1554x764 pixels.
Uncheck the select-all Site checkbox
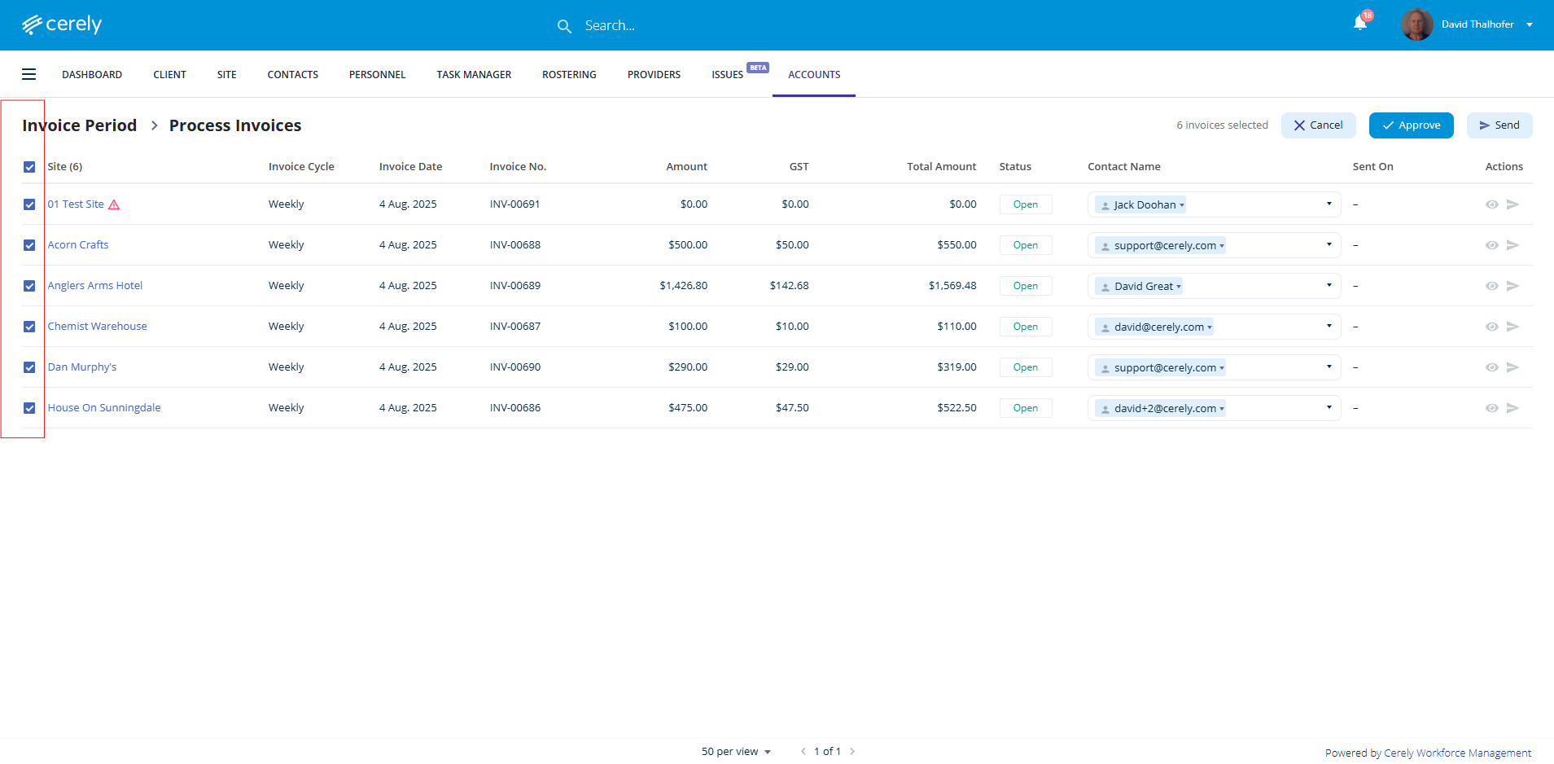coord(29,167)
